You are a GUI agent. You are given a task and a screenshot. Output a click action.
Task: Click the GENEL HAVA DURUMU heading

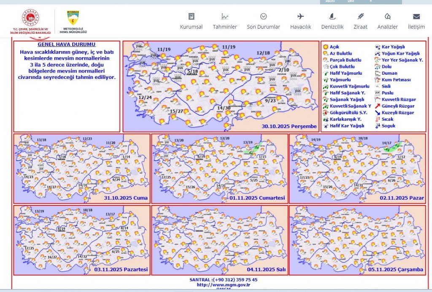coord(67,44)
